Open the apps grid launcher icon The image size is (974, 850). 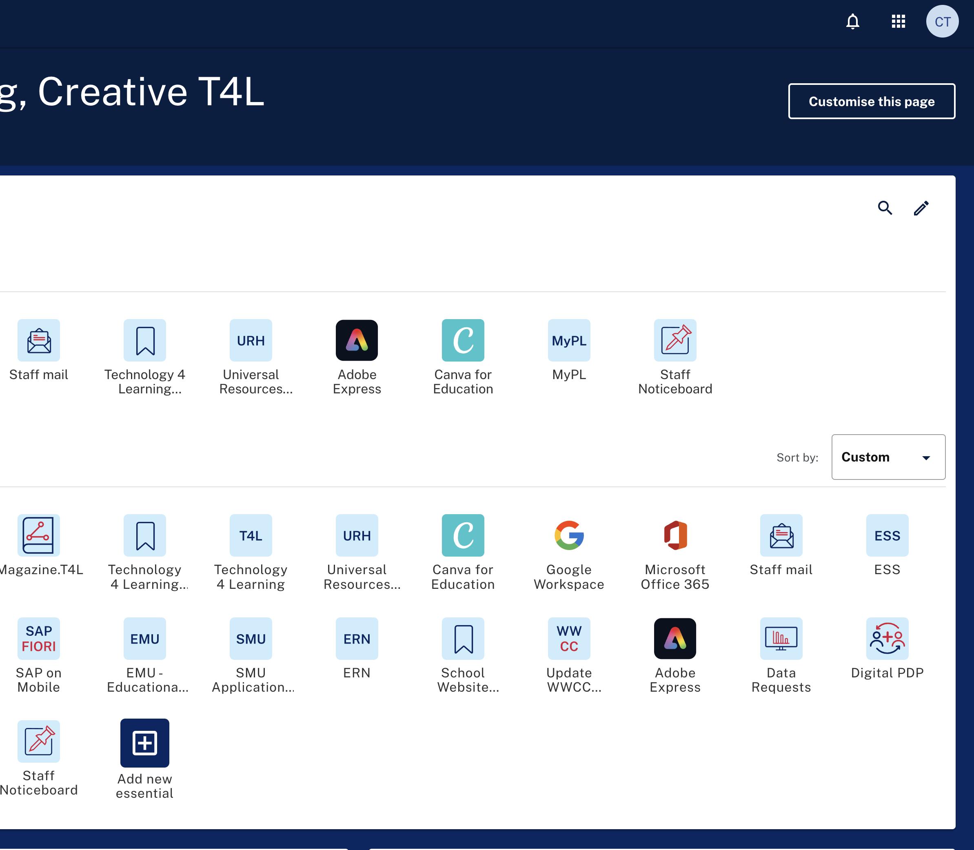pos(898,22)
